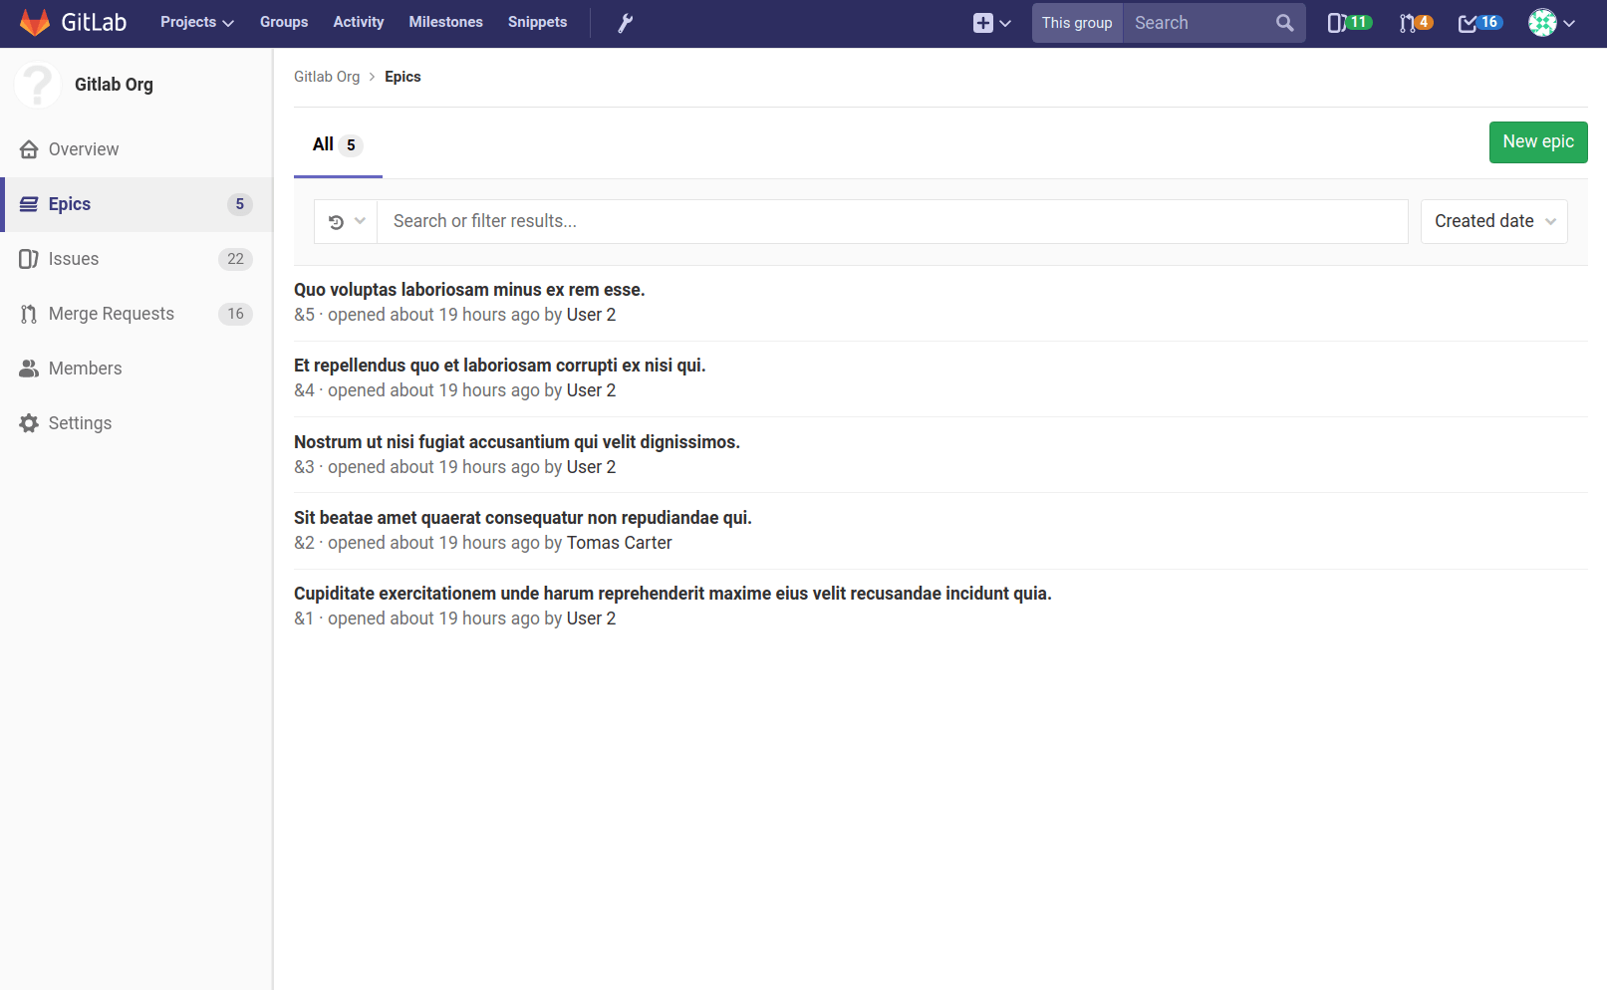Open the todos checkmark icon showing 16
The image size is (1607, 990).
[1479, 23]
